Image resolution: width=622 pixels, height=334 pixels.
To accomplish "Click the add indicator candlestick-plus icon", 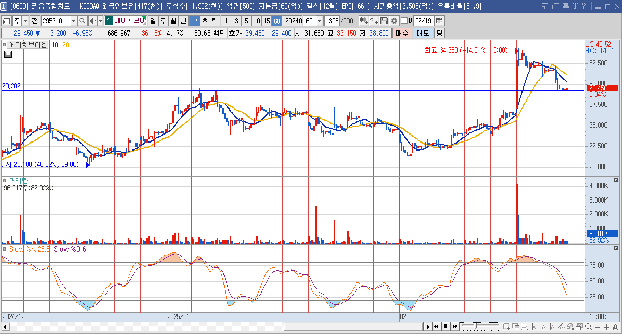I will tap(363, 21).
